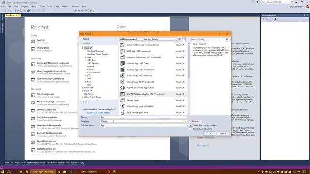Click the Start Attach play button

76,11
